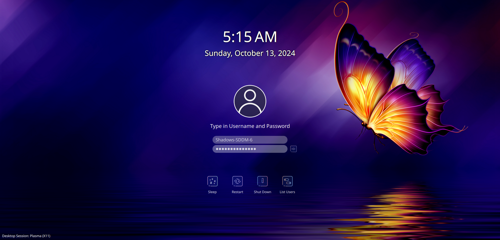Click the 'Type in Username and Password' prompt
This screenshot has width=500, height=240.
(x=250, y=126)
